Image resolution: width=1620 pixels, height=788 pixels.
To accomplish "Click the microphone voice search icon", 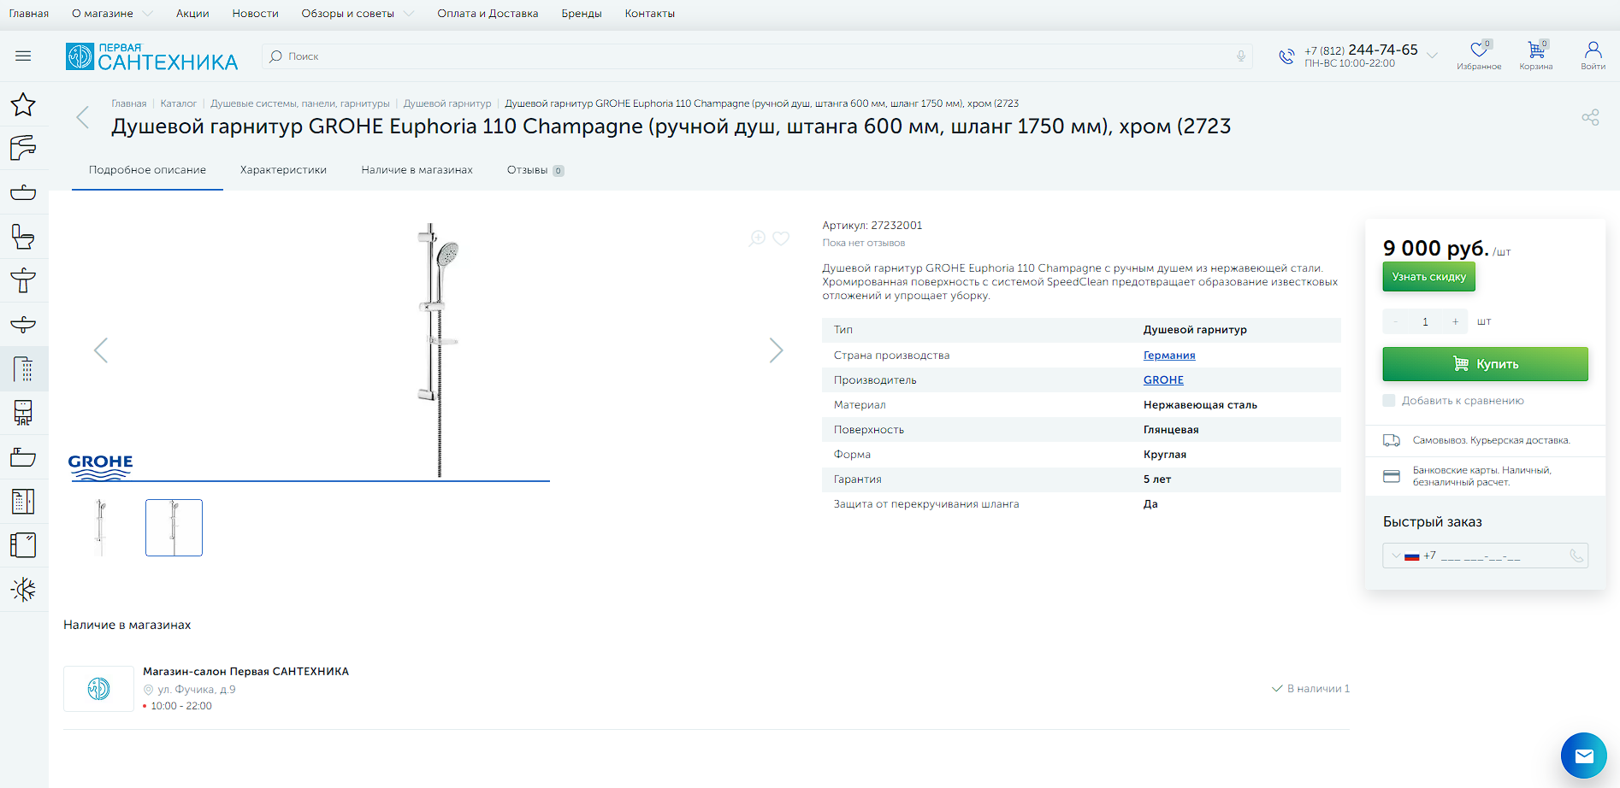I will pyautogui.click(x=1241, y=56).
